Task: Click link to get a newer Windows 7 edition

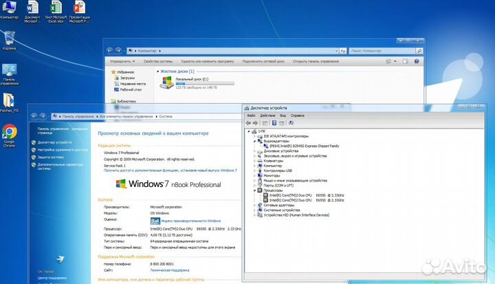Action: 170,171
